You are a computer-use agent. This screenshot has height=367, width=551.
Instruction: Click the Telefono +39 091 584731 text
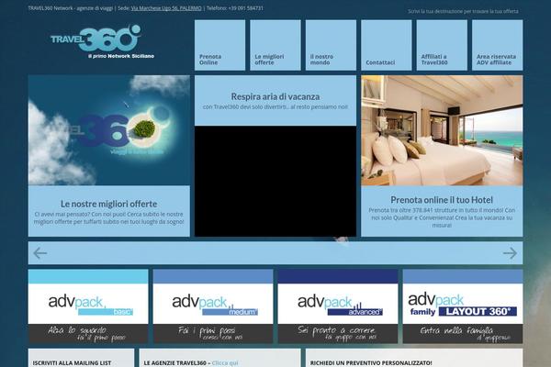click(235, 8)
